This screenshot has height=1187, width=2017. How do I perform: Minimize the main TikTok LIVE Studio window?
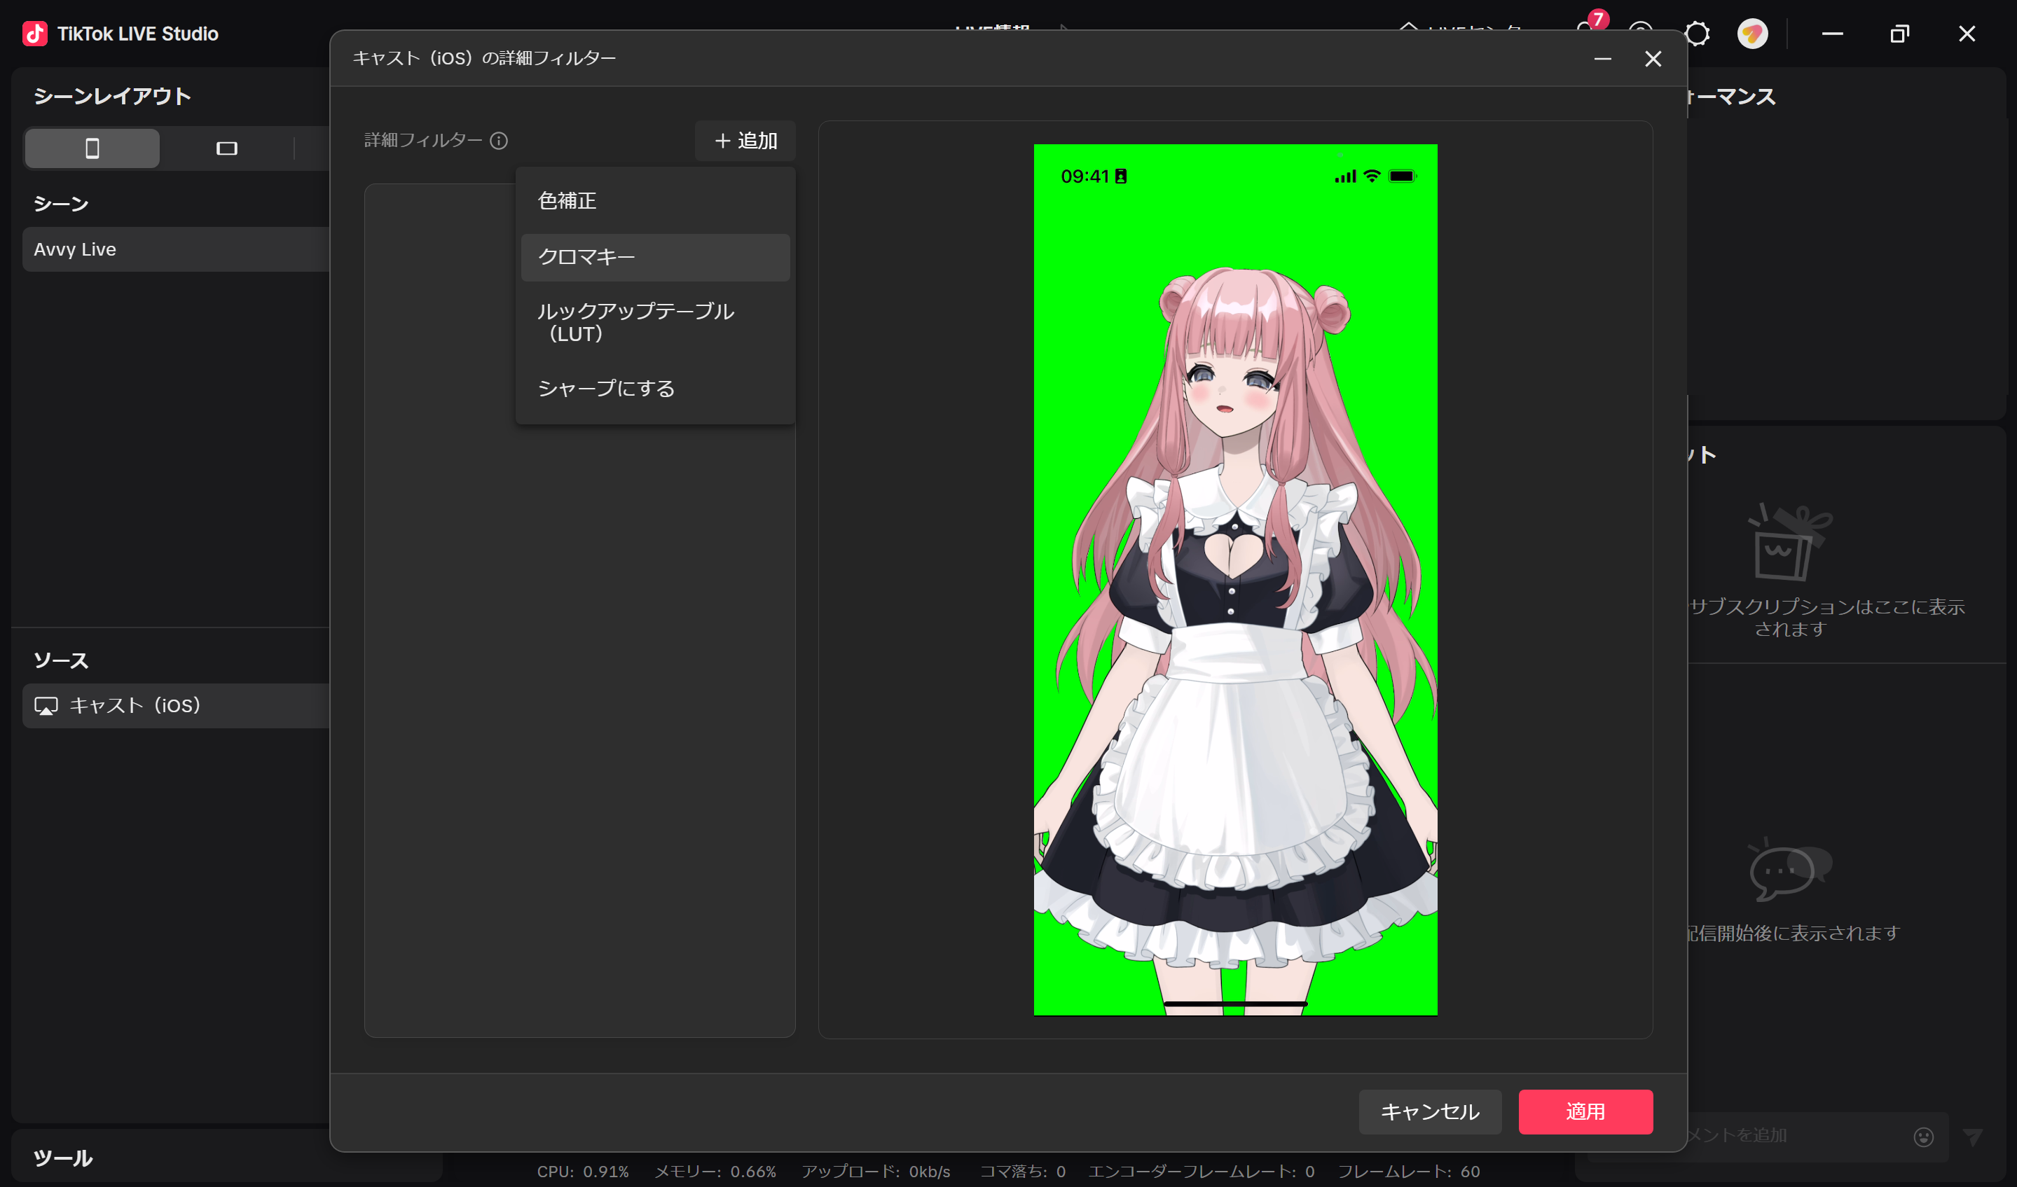[1832, 34]
